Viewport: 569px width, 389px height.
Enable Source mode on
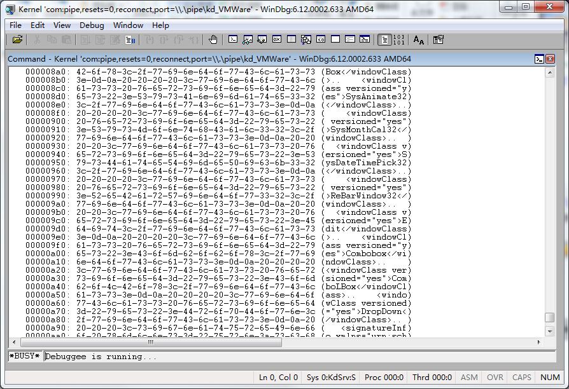coord(384,39)
